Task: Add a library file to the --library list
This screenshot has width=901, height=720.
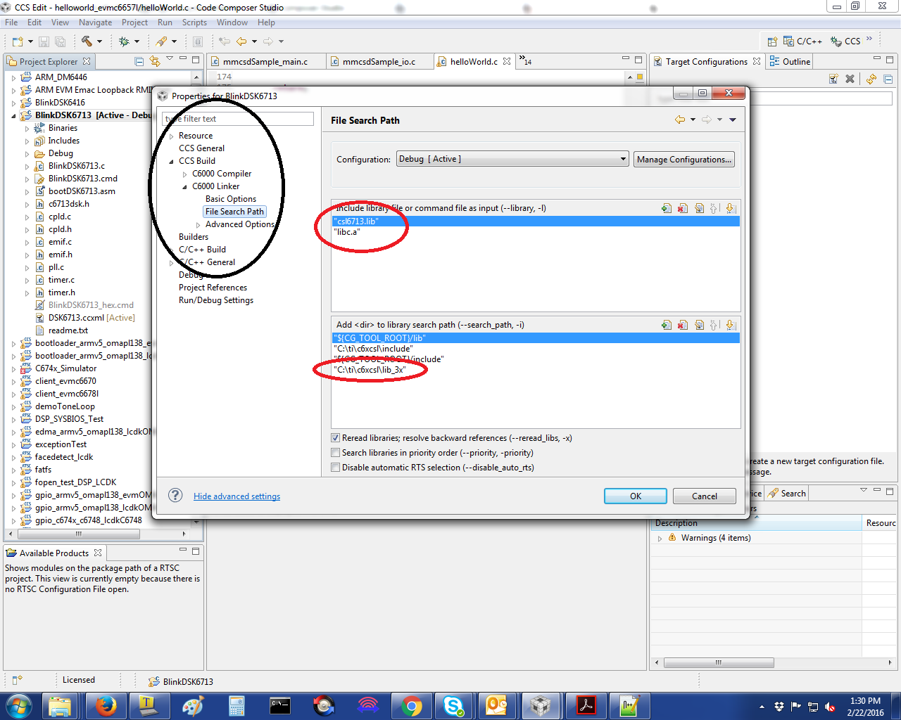Action: [x=666, y=208]
